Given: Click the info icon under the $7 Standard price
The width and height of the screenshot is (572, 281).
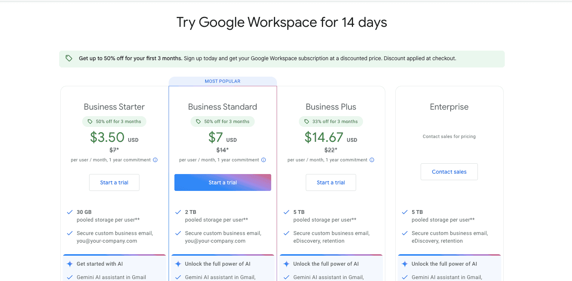Looking at the screenshot, I should pos(264,160).
